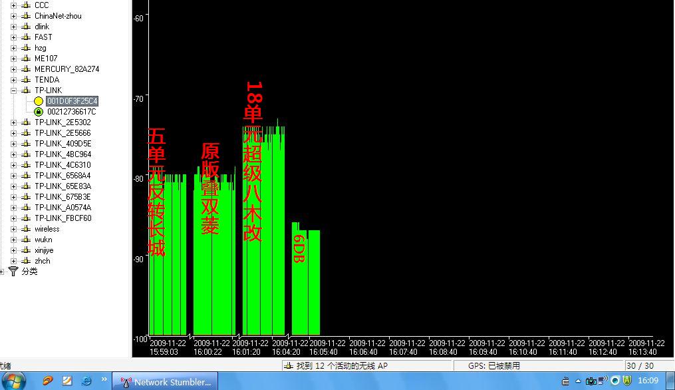
Task: Click the -70 signal axis label
Action: click(138, 98)
